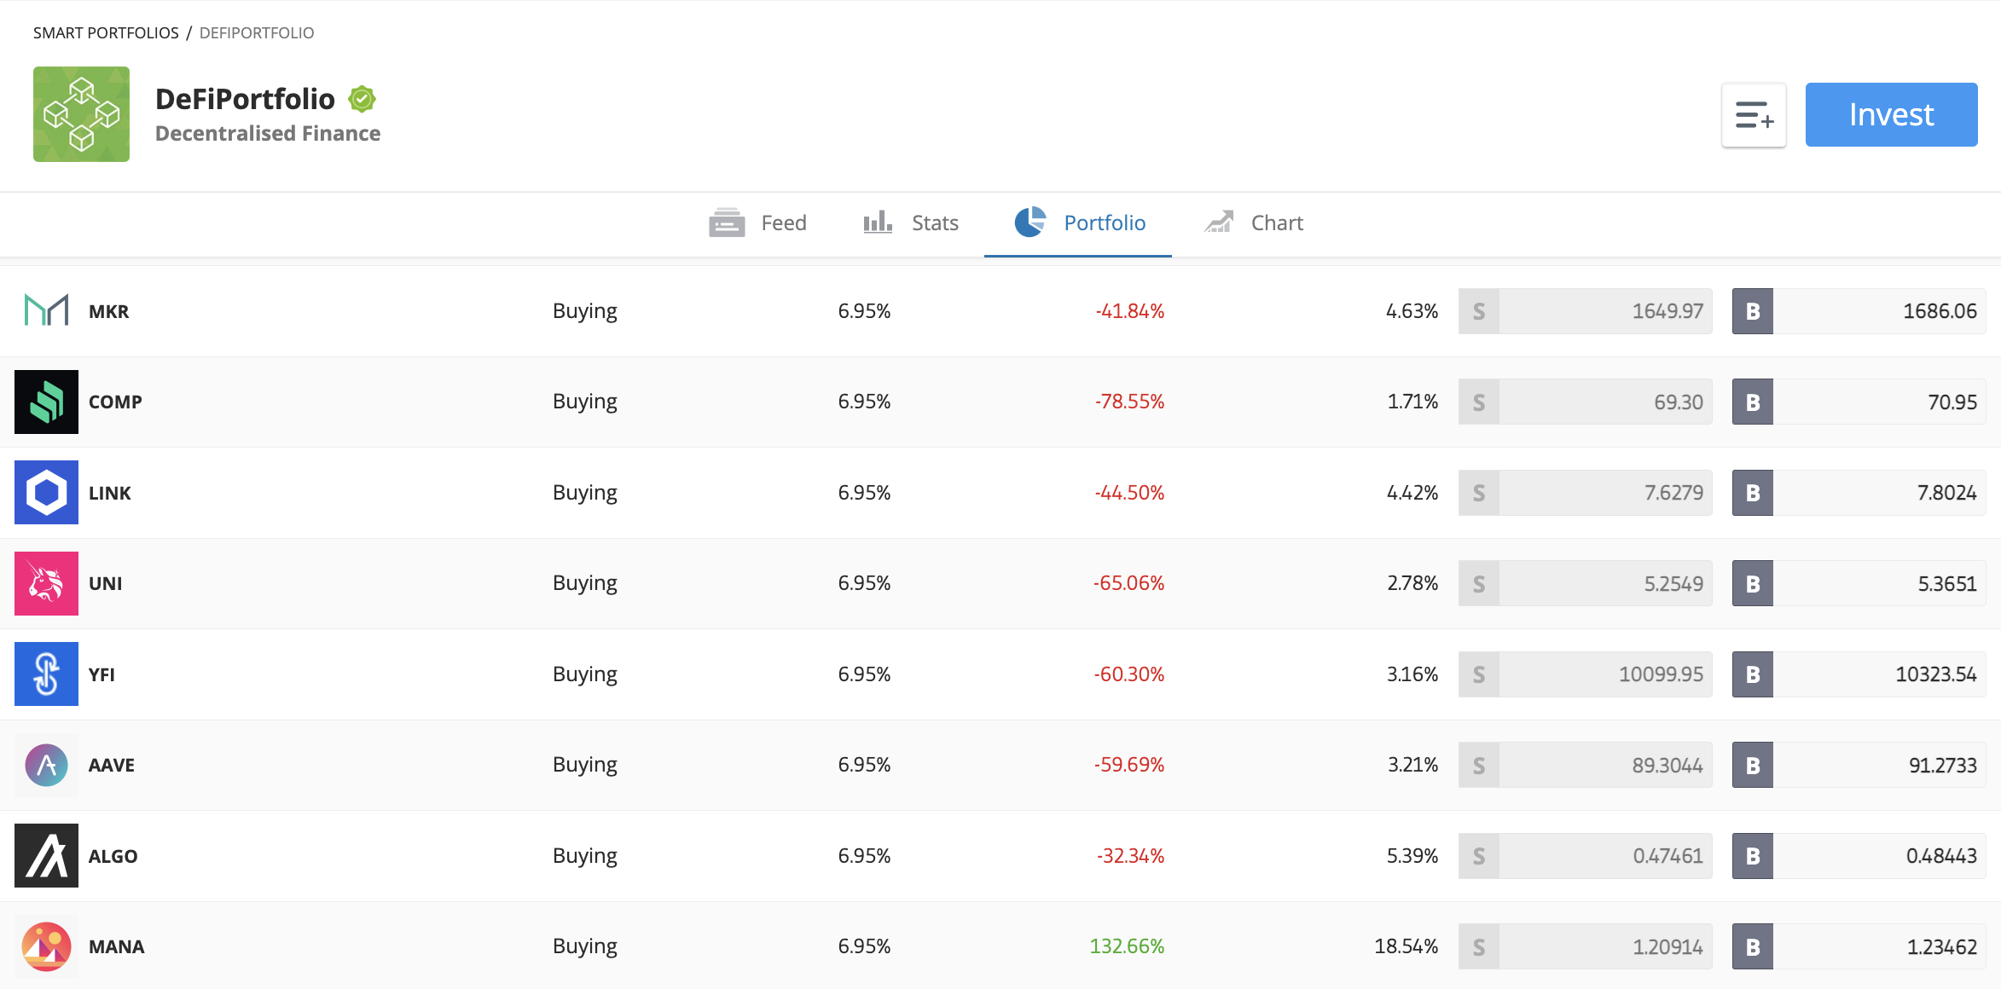Click the DeFiPortfolio title text
The height and width of the screenshot is (989, 2001).
[x=245, y=99]
